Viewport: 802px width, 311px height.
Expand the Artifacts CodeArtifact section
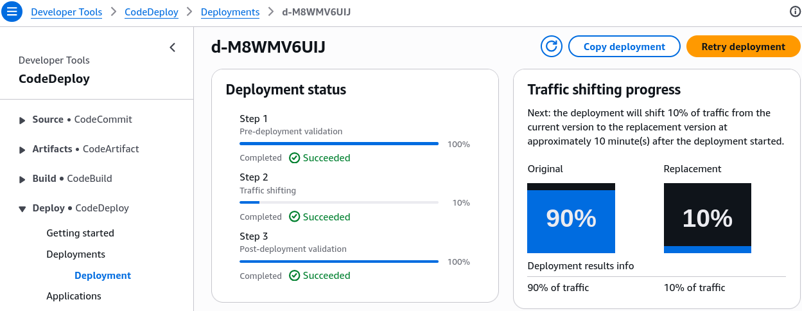click(23, 149)
